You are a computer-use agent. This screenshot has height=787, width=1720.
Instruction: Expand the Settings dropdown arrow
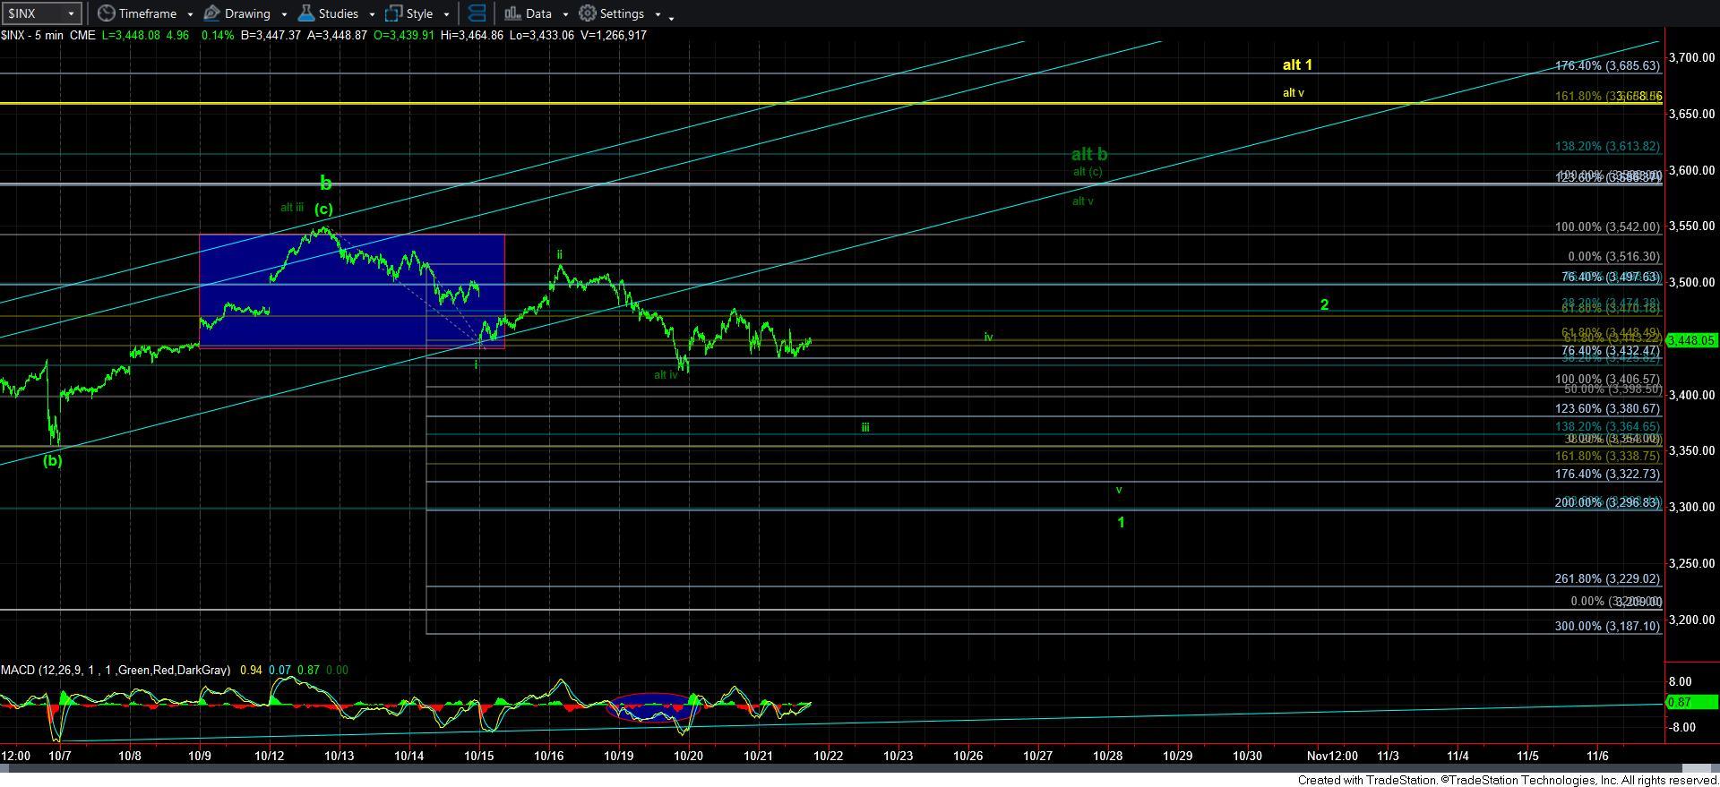click(x=658, y=14)
